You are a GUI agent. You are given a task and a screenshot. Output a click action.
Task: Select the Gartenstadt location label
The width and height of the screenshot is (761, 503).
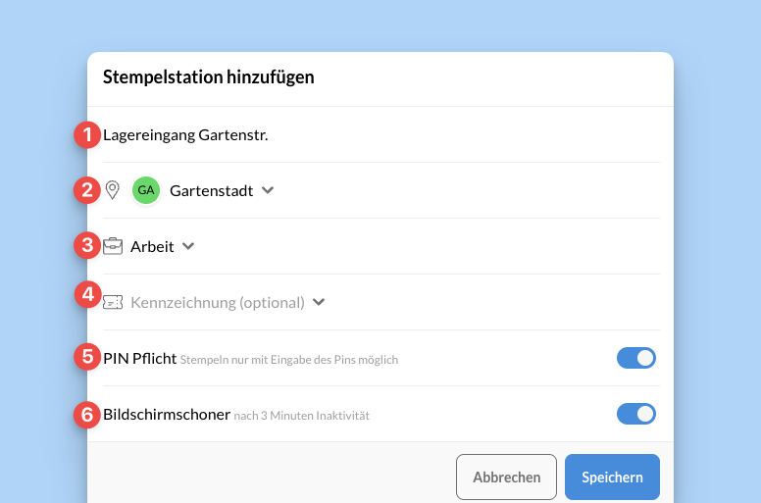(x=211, y=190)
